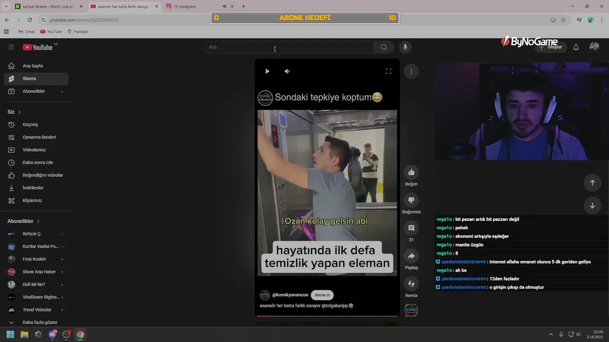Open İndirilenler page
Viewport: 609px width, 342px height.
36,188
